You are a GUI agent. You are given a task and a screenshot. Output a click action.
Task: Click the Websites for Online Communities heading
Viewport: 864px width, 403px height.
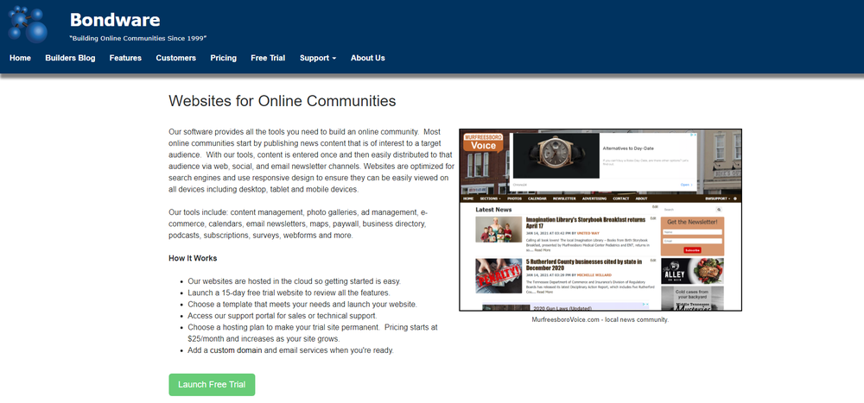[283, 101]
